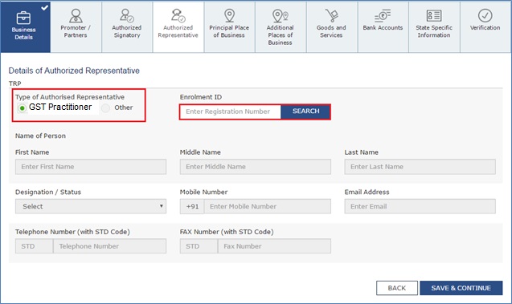Open the Principal Place of Business pin icon
This screenshot has width=512, height=304.
229,15
